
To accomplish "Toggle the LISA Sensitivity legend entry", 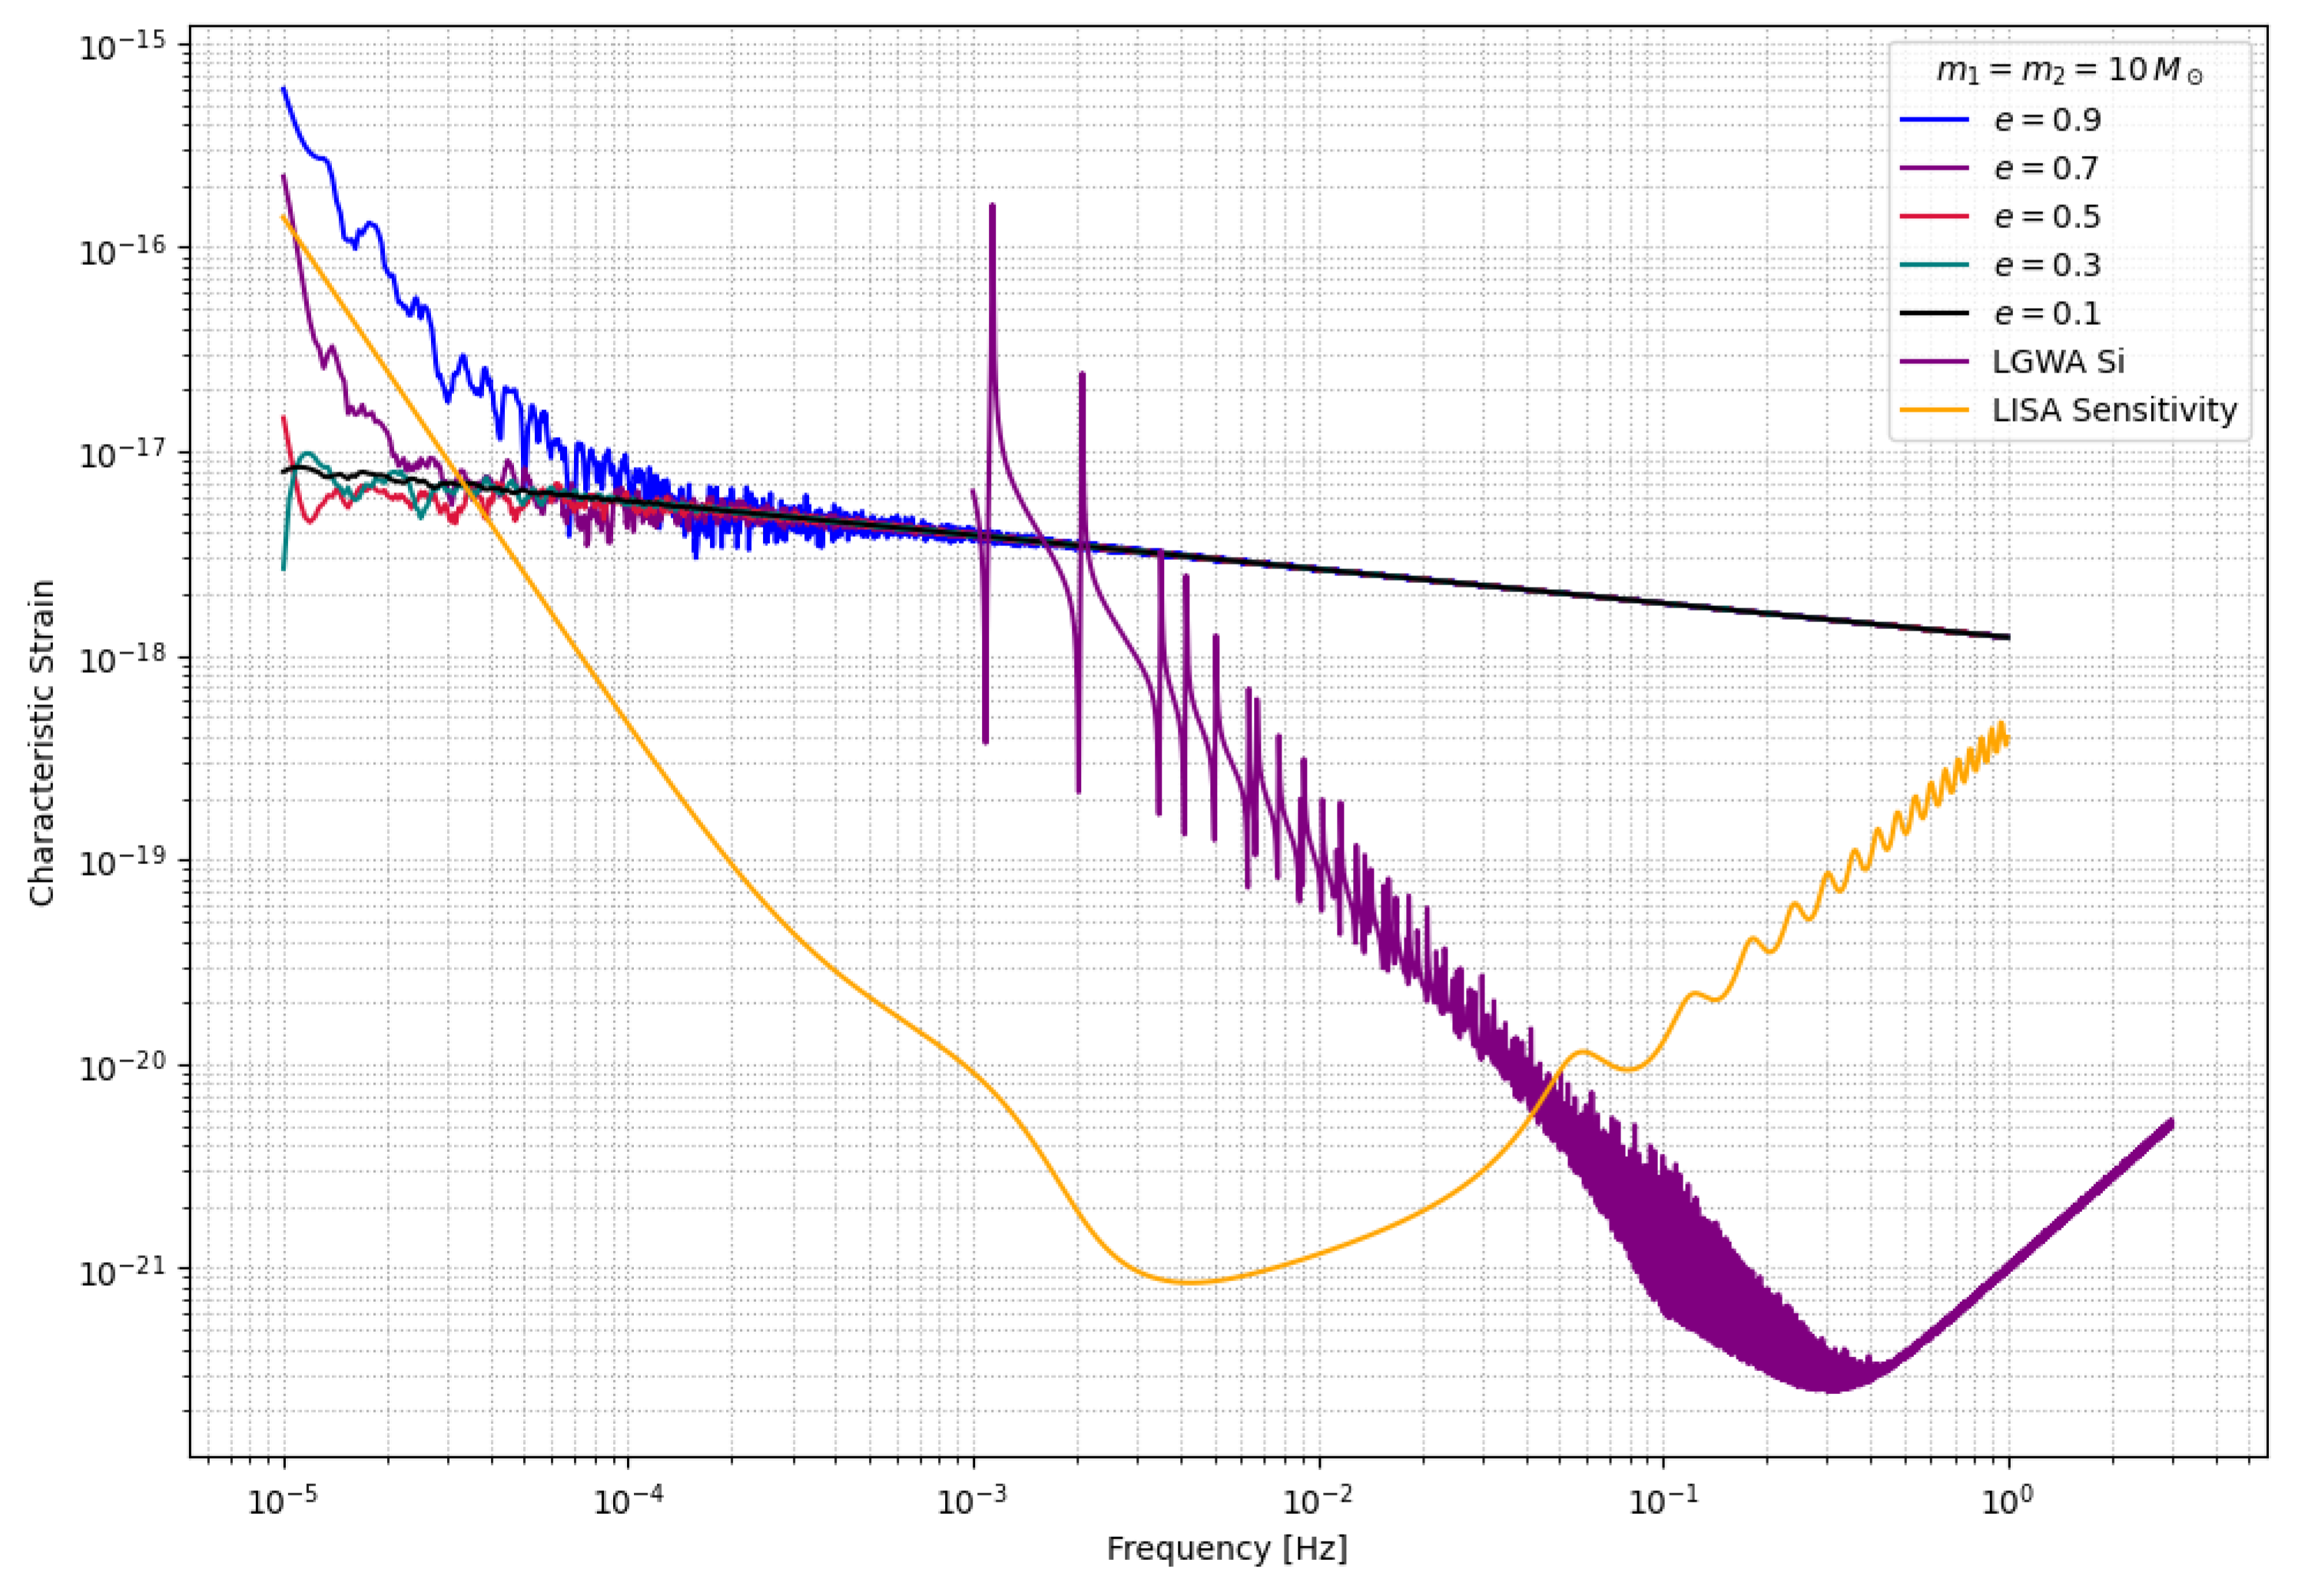I will 2116,410.
